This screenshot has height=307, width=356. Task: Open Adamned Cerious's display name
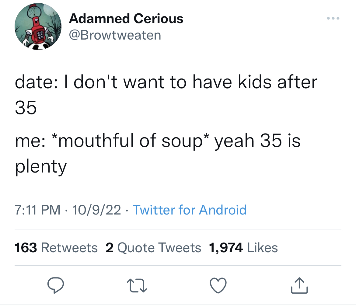click(126, 18)
